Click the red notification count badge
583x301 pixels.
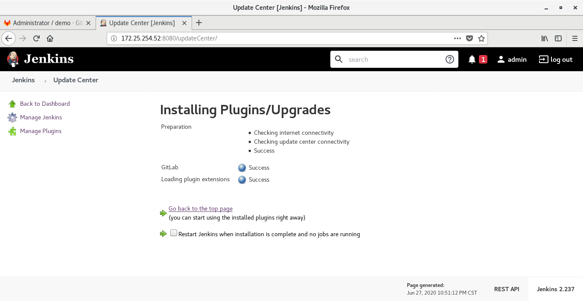tap(483, 59)
